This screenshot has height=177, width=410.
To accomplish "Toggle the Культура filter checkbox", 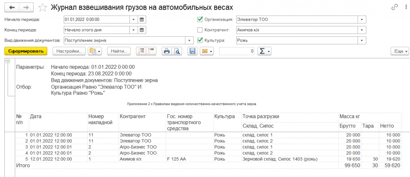I will (x=200, y=40).
